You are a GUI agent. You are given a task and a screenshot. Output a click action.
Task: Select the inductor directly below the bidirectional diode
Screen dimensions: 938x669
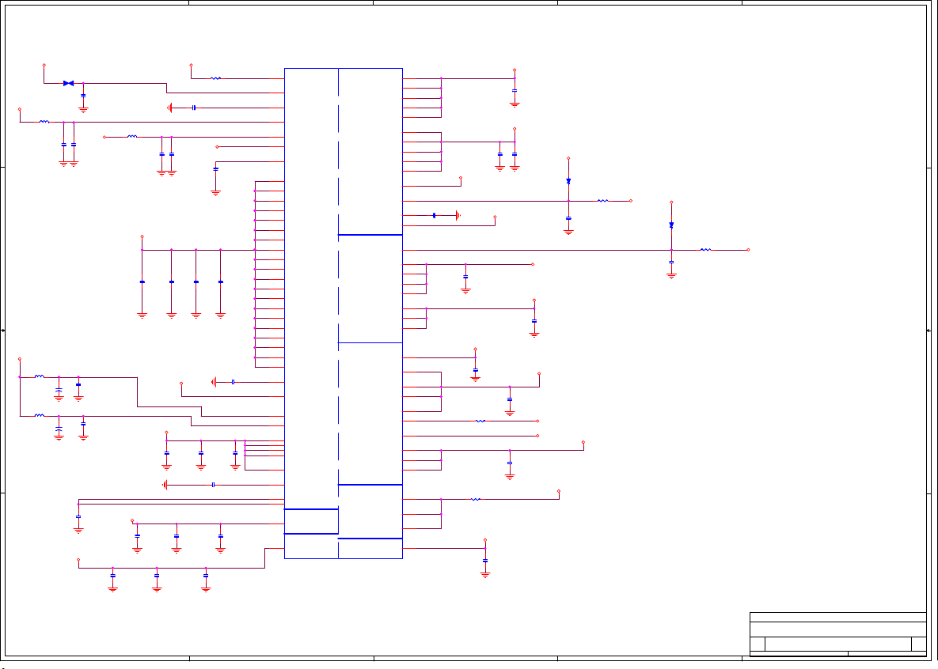[44, 121]
